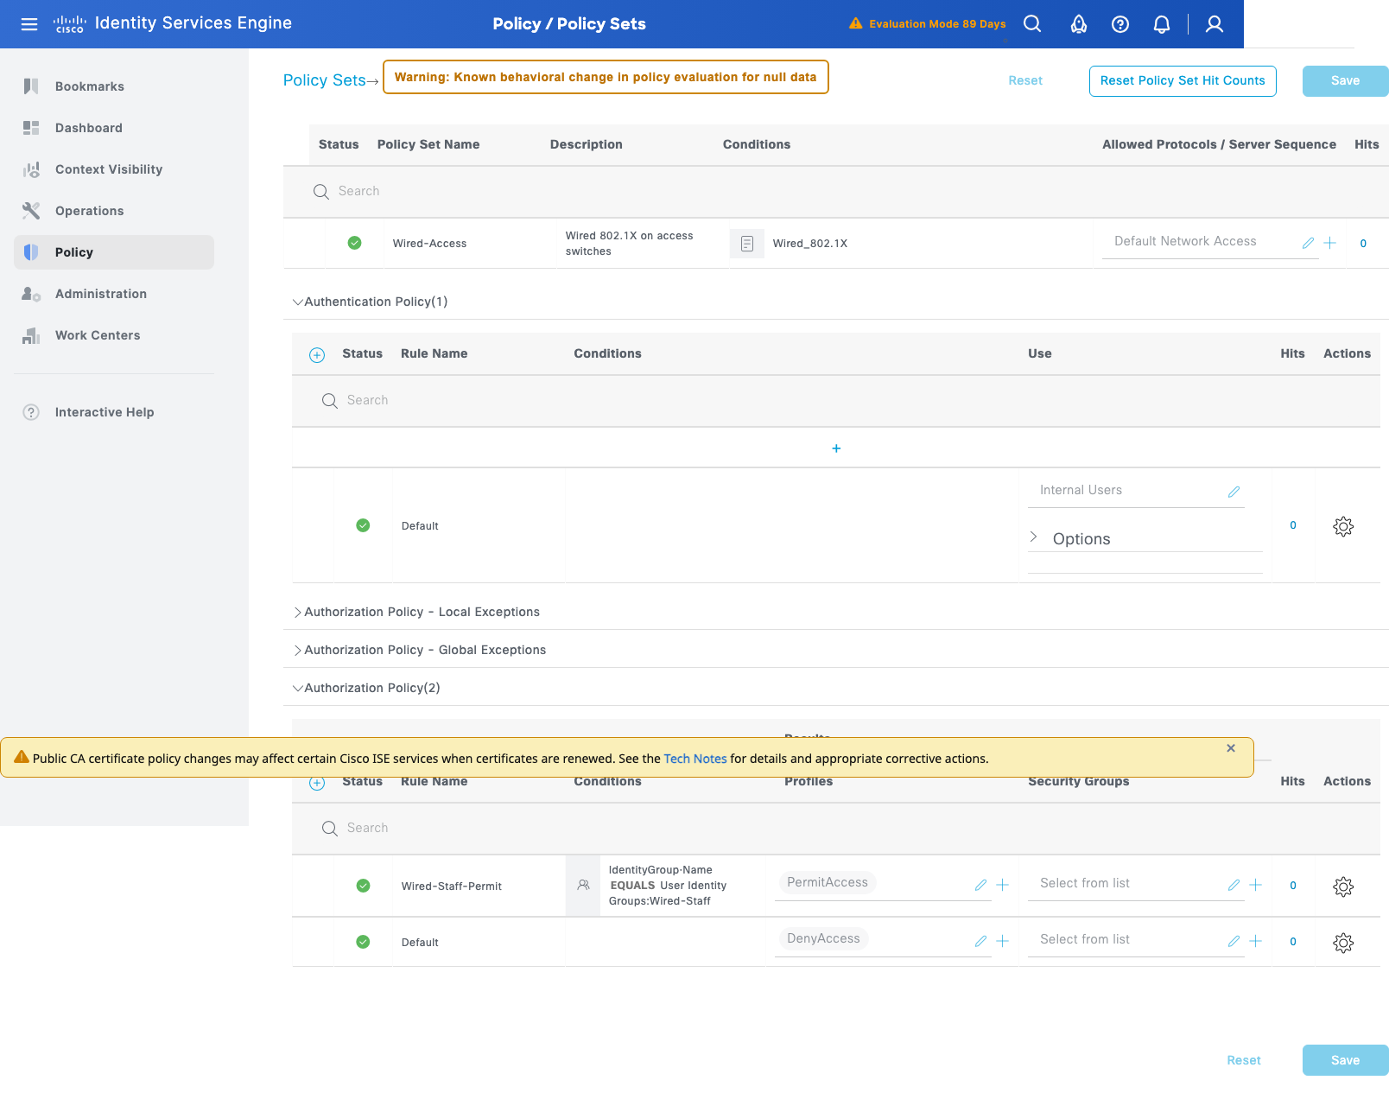Click the top Save button

coord(1345,81)
